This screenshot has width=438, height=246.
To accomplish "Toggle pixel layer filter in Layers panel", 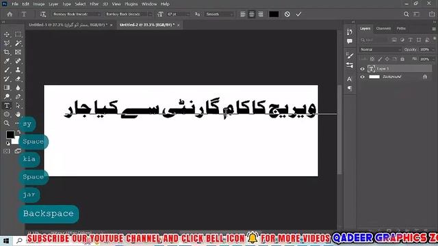I will tap(394, 40).
